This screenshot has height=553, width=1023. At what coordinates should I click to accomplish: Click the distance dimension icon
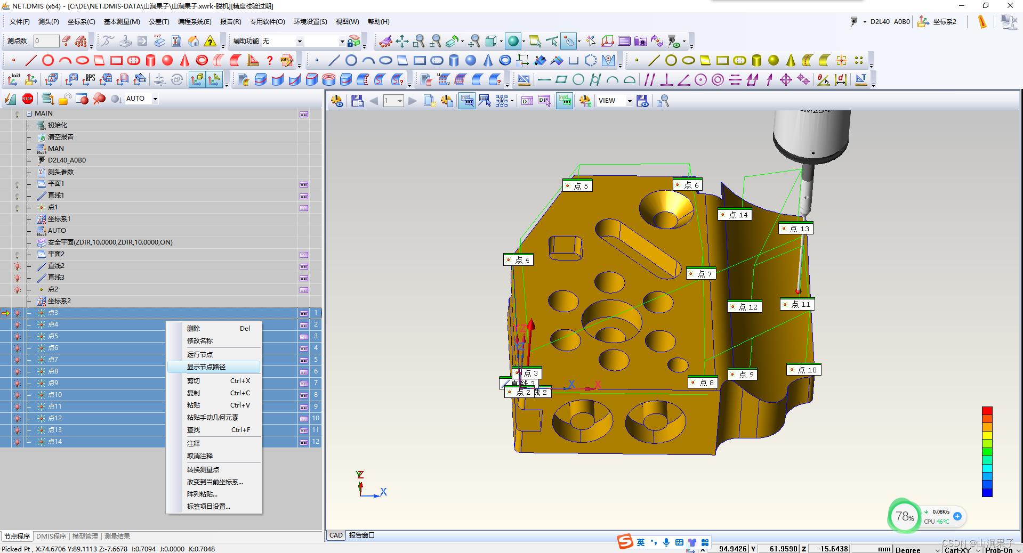pos(841,80)
